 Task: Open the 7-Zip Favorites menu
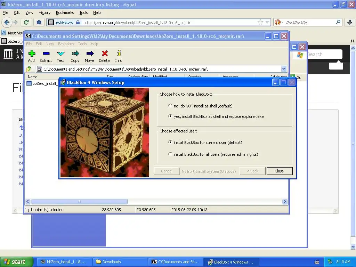point(66,44)
